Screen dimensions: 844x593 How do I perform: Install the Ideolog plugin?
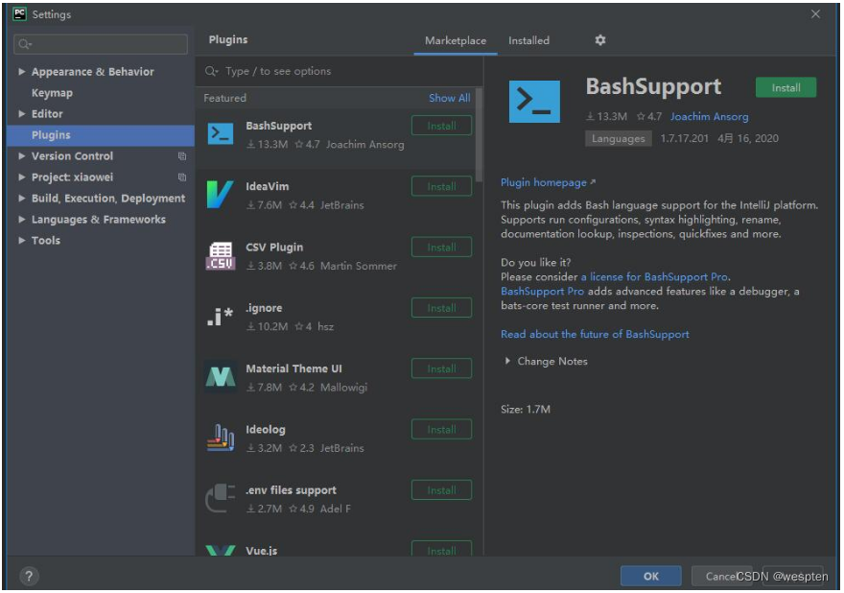(441, 429)
